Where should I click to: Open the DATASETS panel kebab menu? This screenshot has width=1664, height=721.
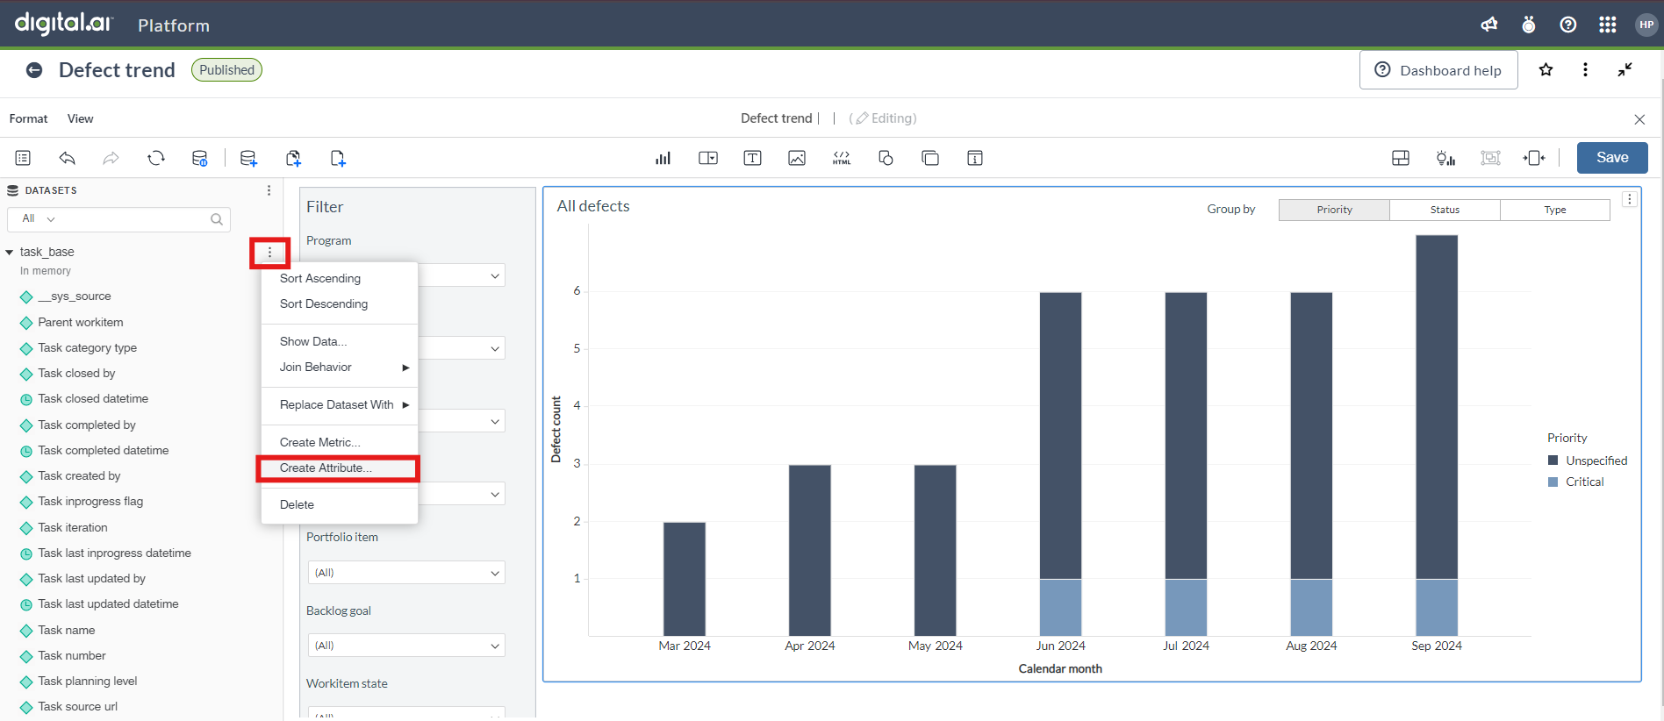coord(269,190)
